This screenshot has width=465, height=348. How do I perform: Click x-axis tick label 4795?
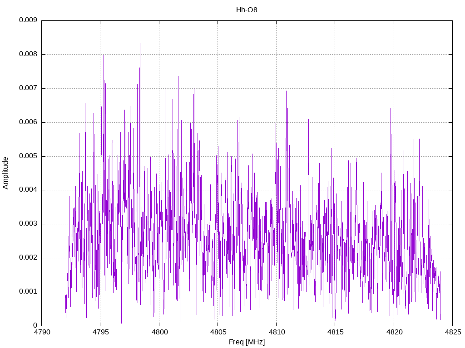click(100, 332)
